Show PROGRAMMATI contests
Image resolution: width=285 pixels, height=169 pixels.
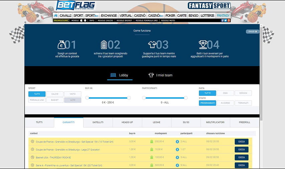207,103
